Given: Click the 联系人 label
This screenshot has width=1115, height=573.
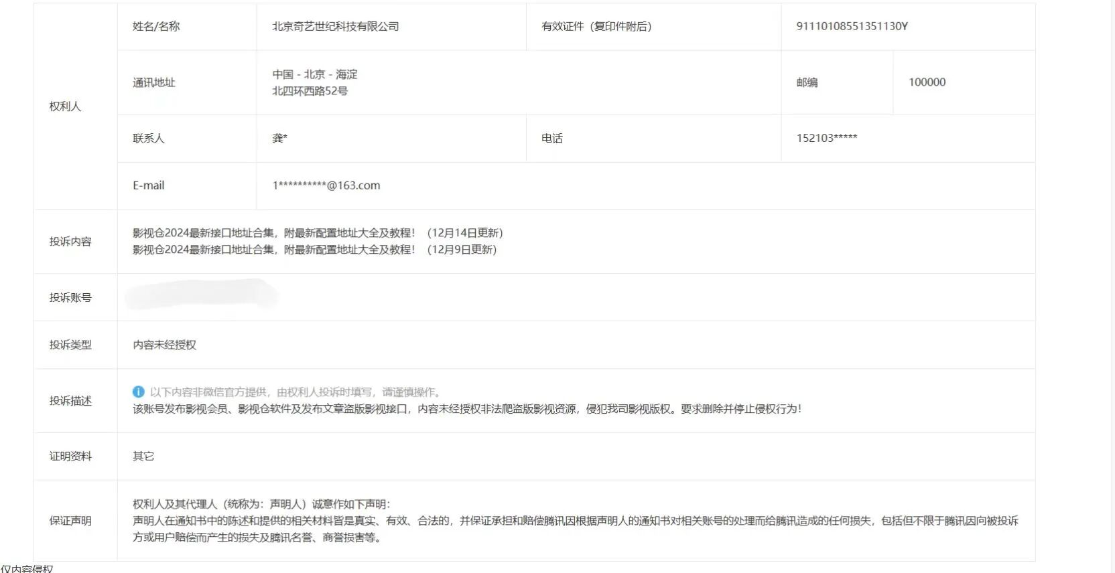Looking at the screenshot, I should (x=149, y=138).
